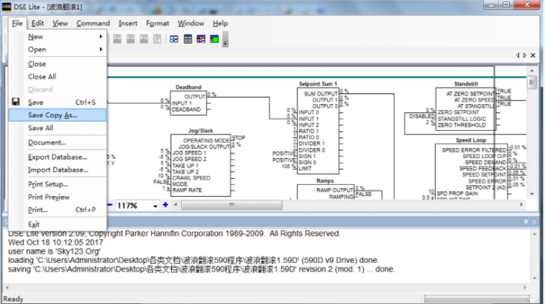Click Exit in the File menu
The height and width of the screenshot is (304, 545).
coord(34,224)
